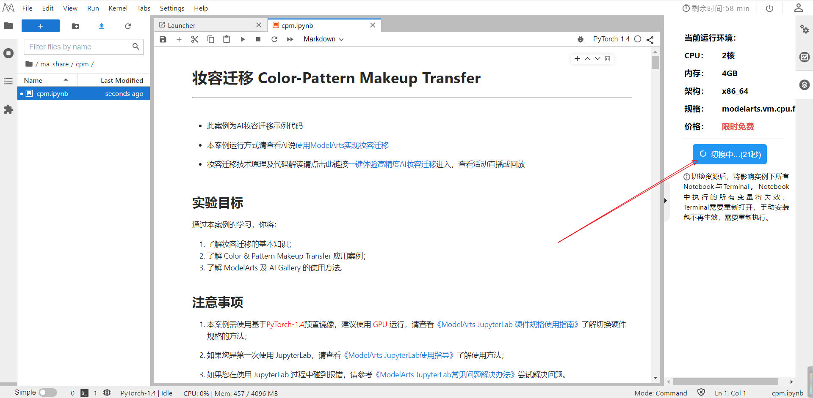This screenshot has width=813, height=398.
Task: Open the Edit menu
Action: 48,8
